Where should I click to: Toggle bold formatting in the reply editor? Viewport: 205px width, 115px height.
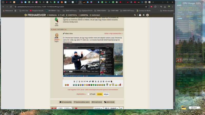(x=74, y=81)
